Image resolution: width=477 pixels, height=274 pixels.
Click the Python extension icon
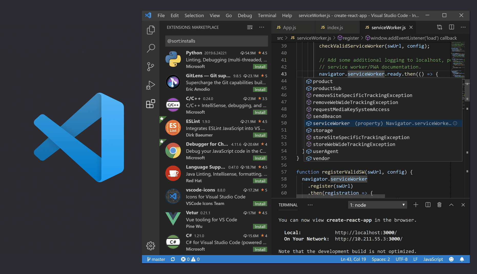point(173,59)
